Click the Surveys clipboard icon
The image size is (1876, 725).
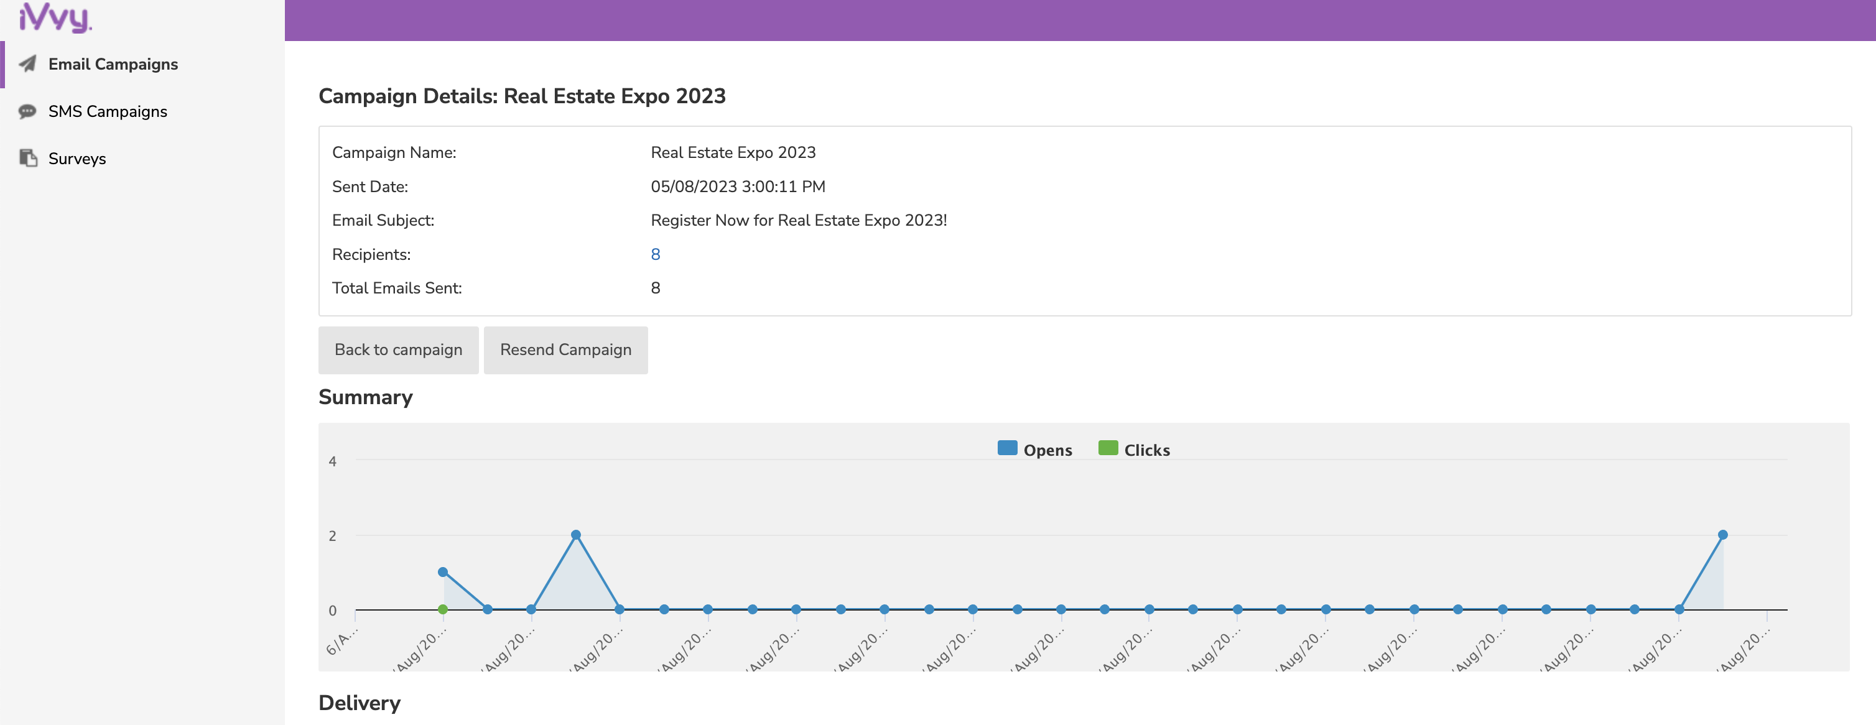click(27, 158)
